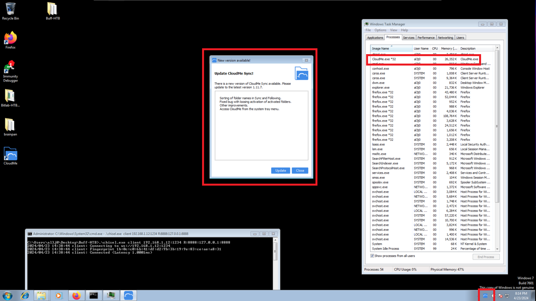Image resolution: width=536 pixels, height=301 pixels.
Task: Select the smss.exe process row
Action: (x=432, y=178)
